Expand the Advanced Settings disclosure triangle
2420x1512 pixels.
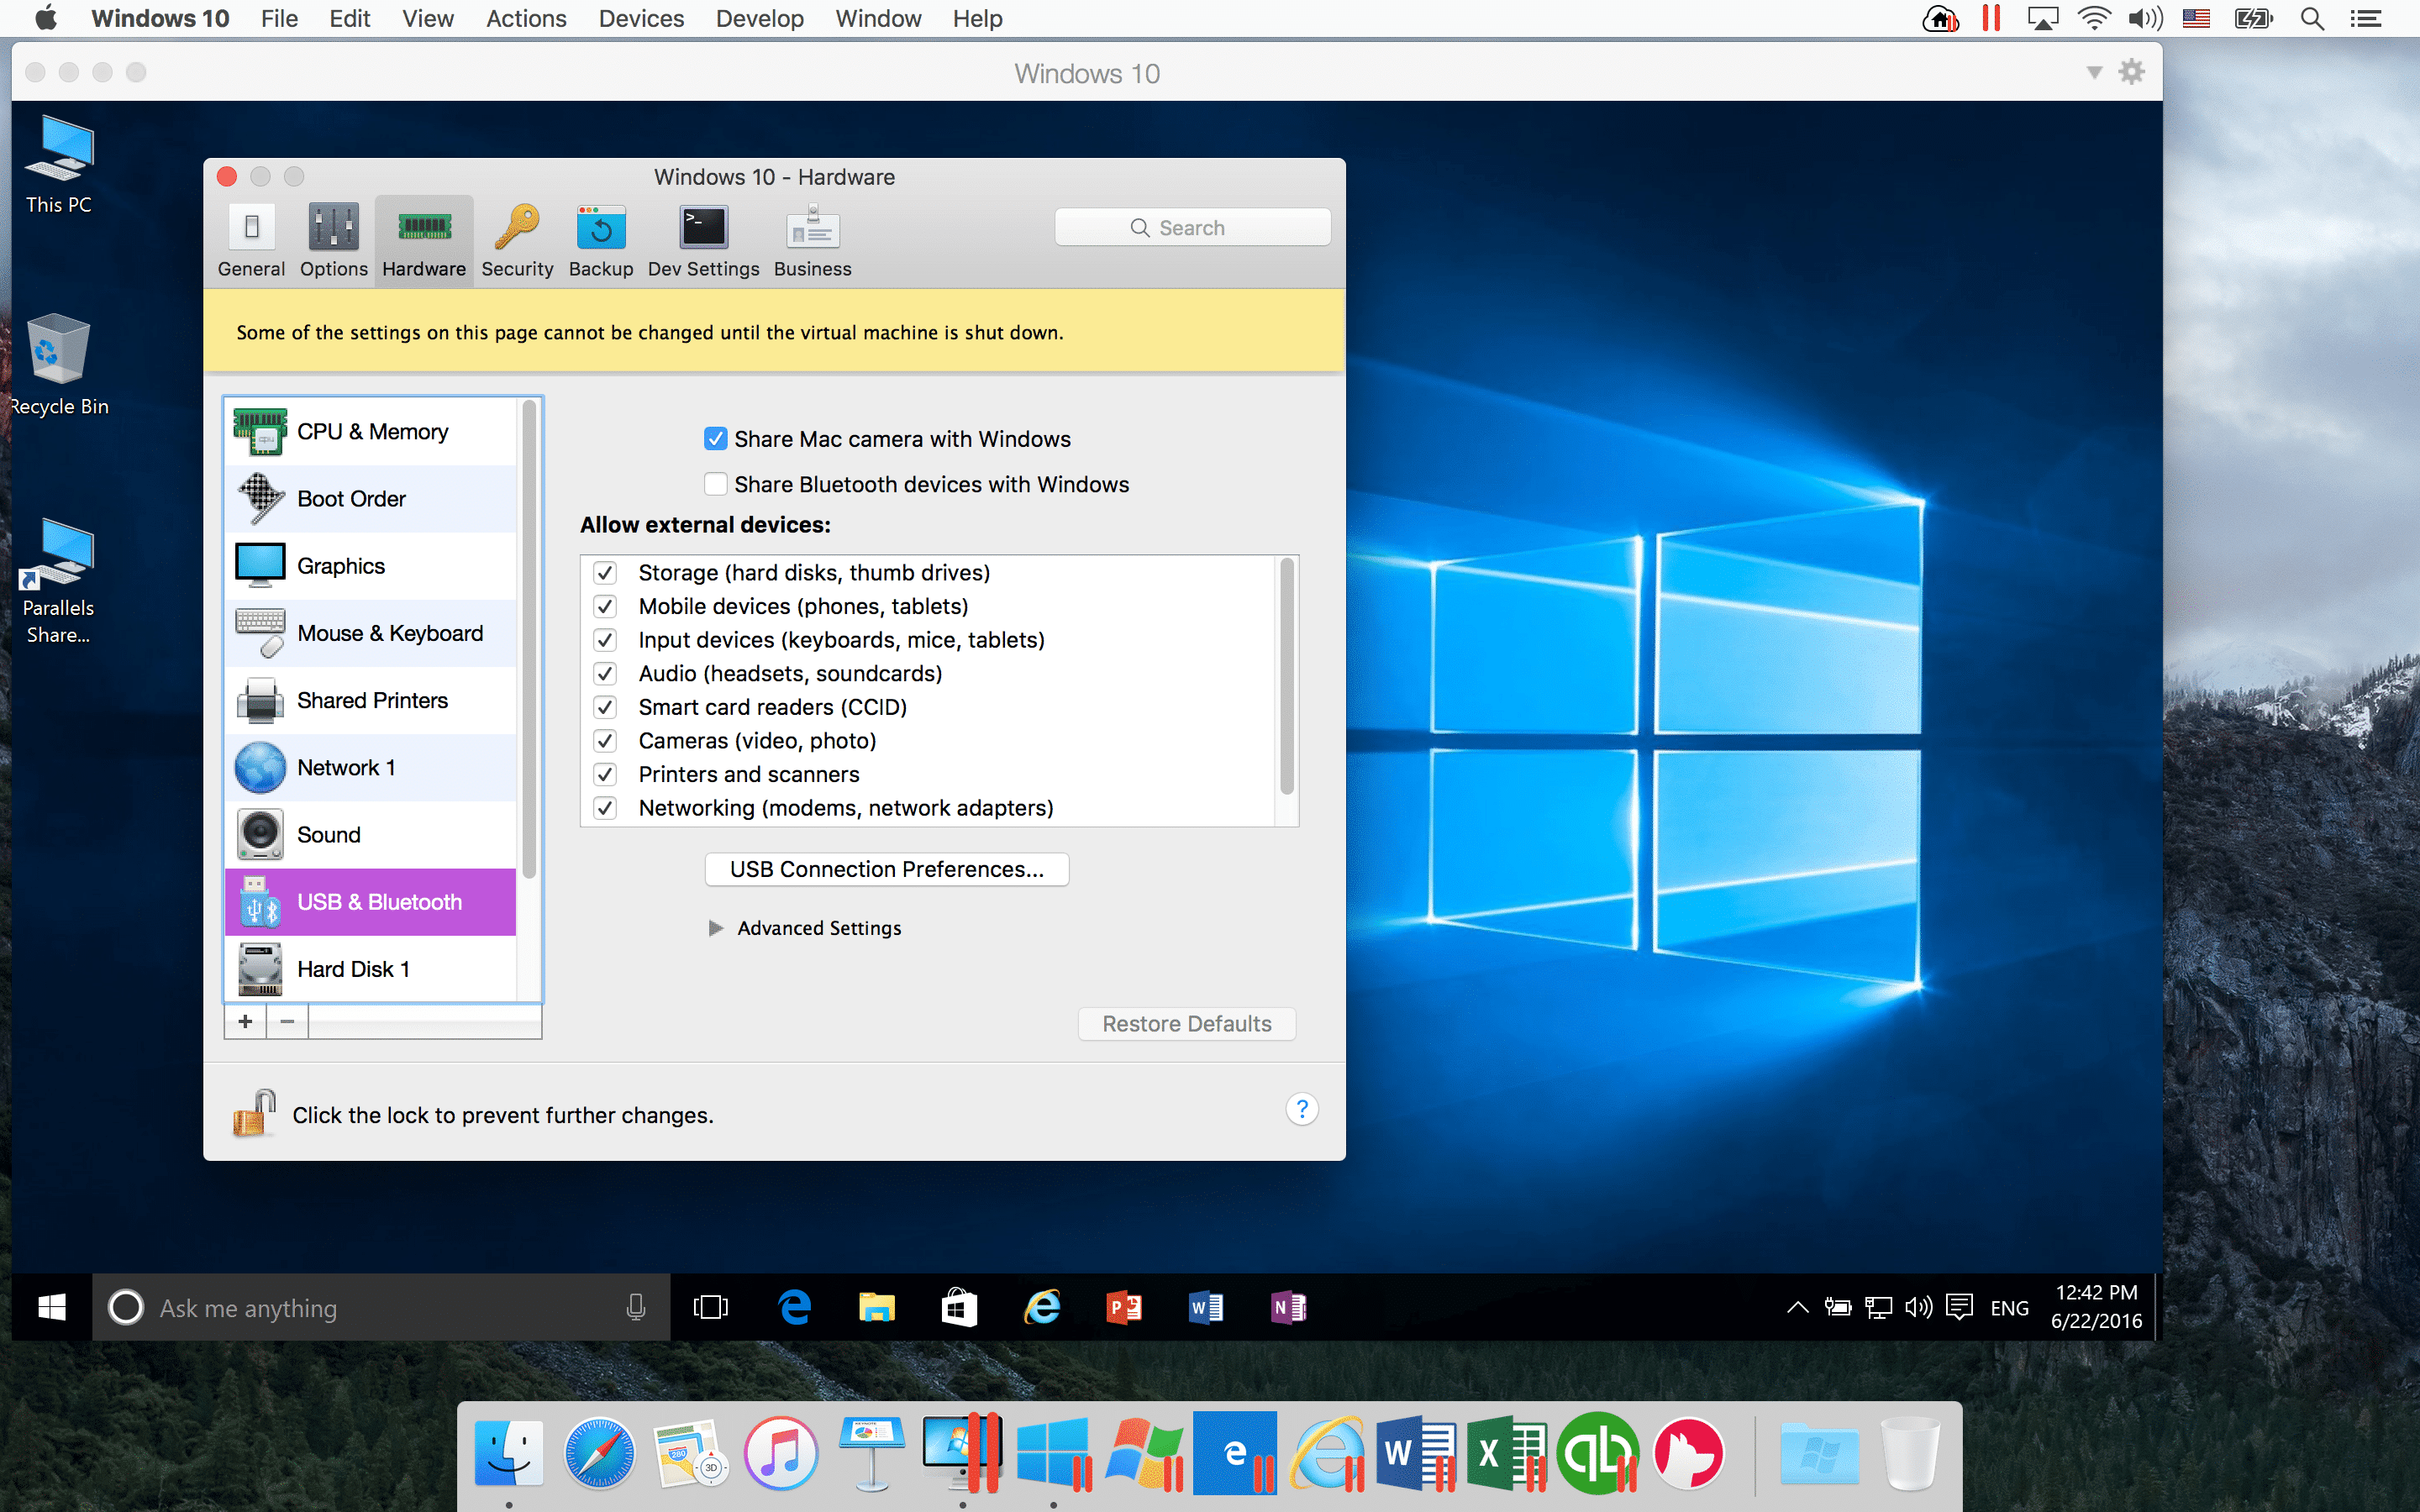click(x=716, y=928)
